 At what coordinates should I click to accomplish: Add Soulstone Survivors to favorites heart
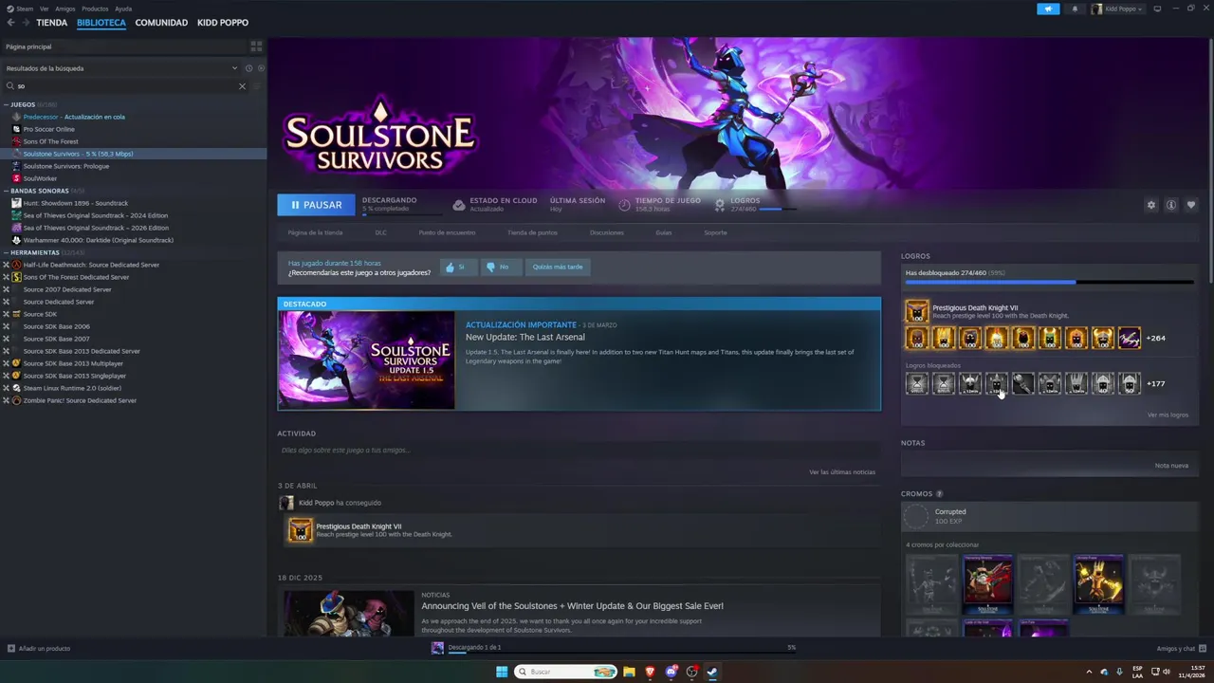1191,205
